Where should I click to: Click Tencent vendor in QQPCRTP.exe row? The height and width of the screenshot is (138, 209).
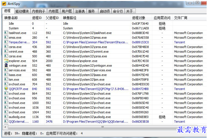coord(179,89)
